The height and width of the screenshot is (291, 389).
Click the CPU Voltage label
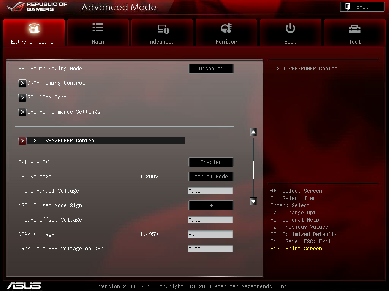click(35, 177)
